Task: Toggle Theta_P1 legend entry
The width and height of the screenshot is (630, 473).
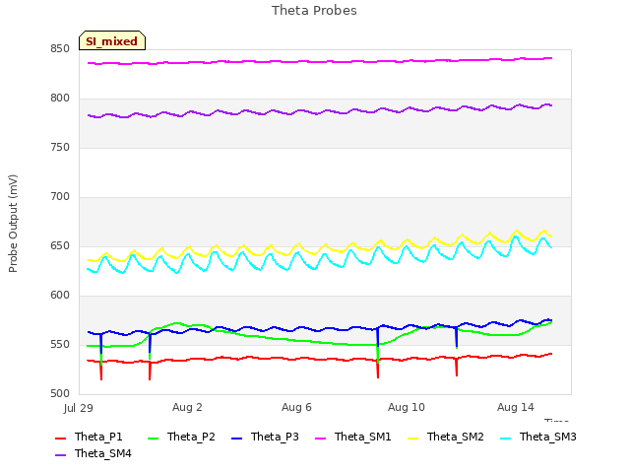Action: pyautogui.click(x=89, y=437)
